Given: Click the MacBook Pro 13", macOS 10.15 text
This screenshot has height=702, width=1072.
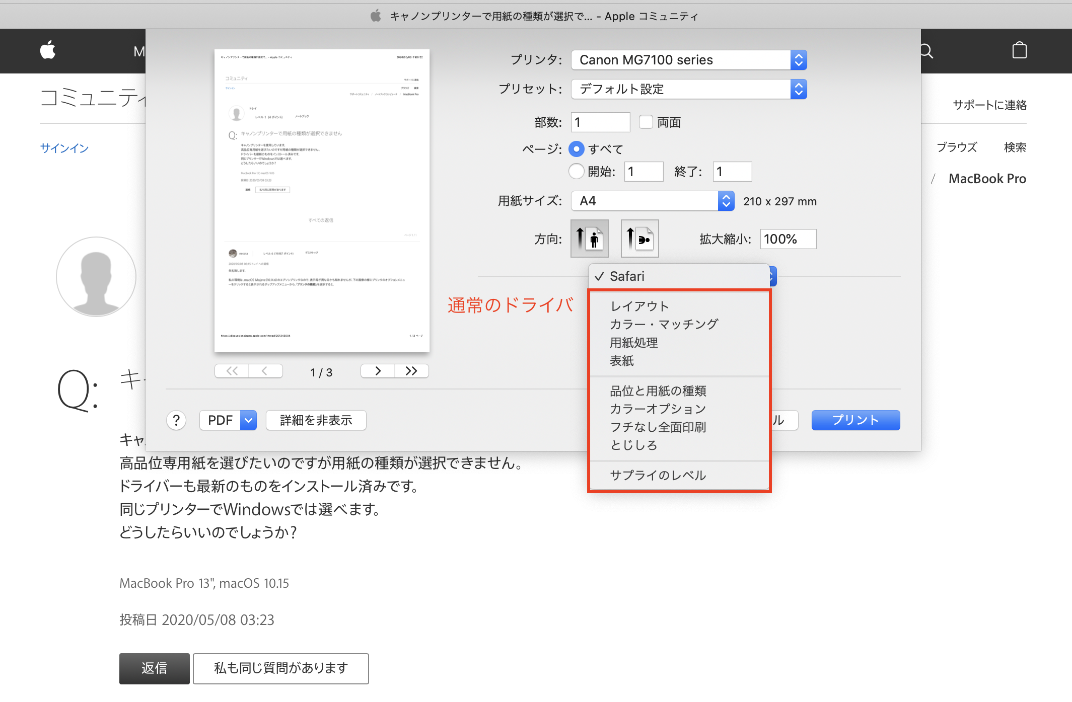Looking at the screenshot, I should coord(204,583).
